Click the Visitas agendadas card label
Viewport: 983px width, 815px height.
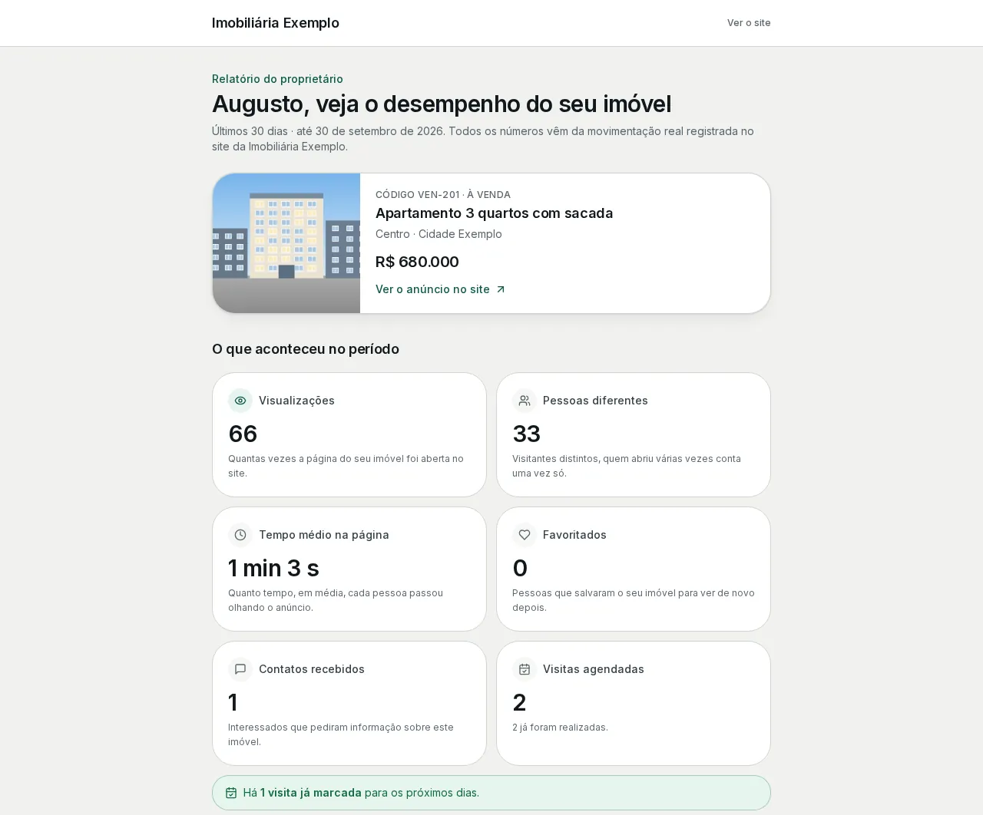pos(594,669)
